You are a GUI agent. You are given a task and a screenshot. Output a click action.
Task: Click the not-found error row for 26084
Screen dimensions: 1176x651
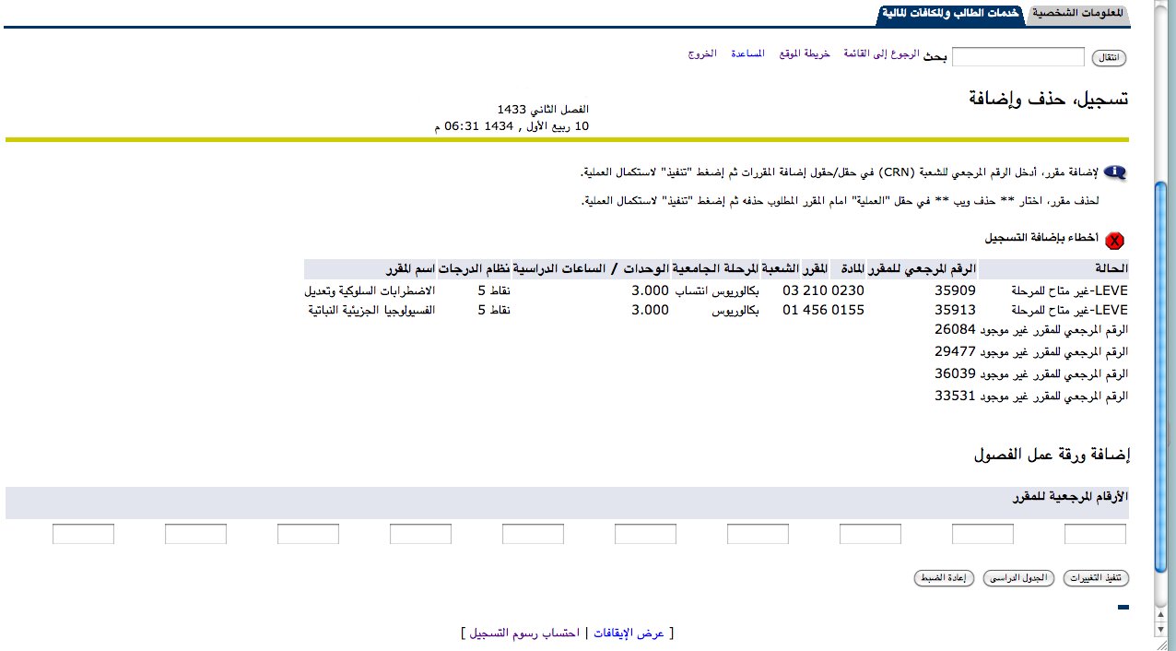tap(1030, 330)
